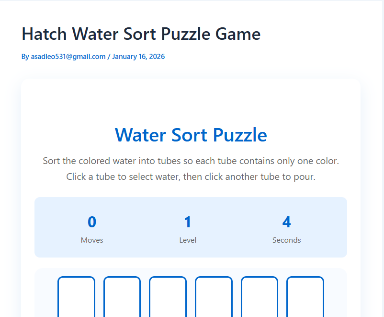Click the Seconds timer value
Viewport: 384px width, 317px height.
point(286,222)
